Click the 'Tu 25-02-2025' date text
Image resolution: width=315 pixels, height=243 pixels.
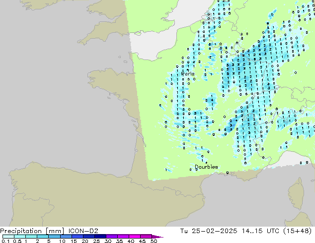point(209,231)
